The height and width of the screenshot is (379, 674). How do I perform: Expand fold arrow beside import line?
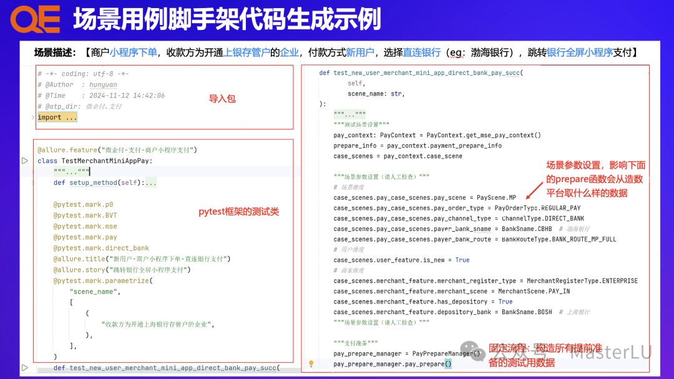[33, 117]
